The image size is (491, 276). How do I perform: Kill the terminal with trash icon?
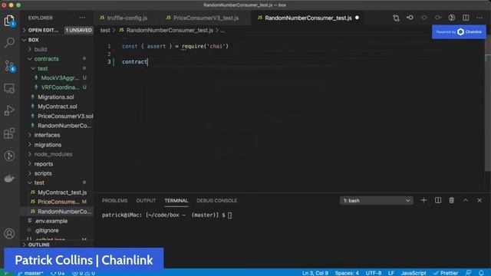pos(452,200)
